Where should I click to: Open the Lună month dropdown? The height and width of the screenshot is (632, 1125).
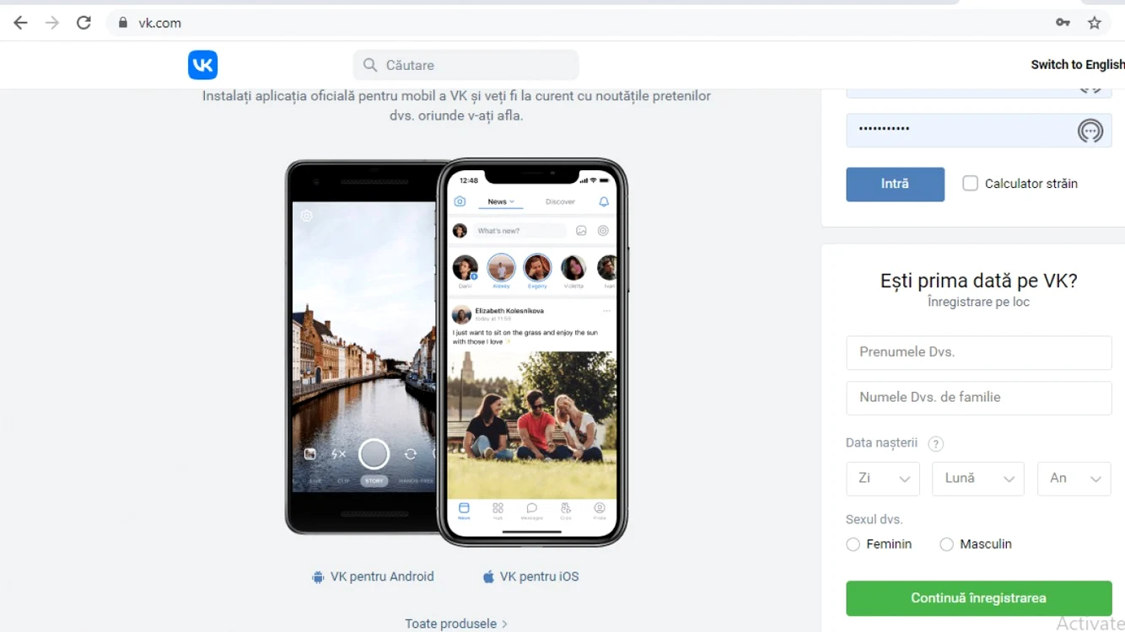pyautogui.click(x=978, y=479)
